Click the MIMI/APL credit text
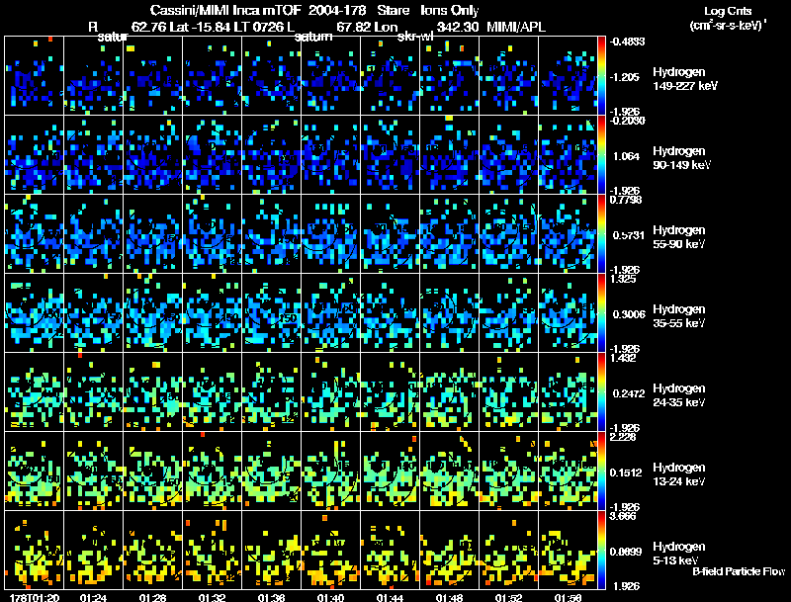 (x=515, y=27)
